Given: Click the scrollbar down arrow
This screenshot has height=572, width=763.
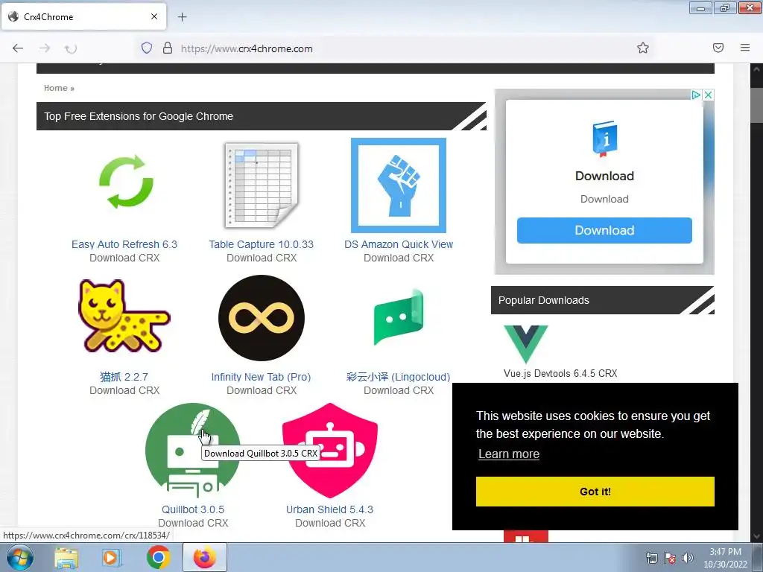Looking at the screenshot, I should tap(756, 536).
